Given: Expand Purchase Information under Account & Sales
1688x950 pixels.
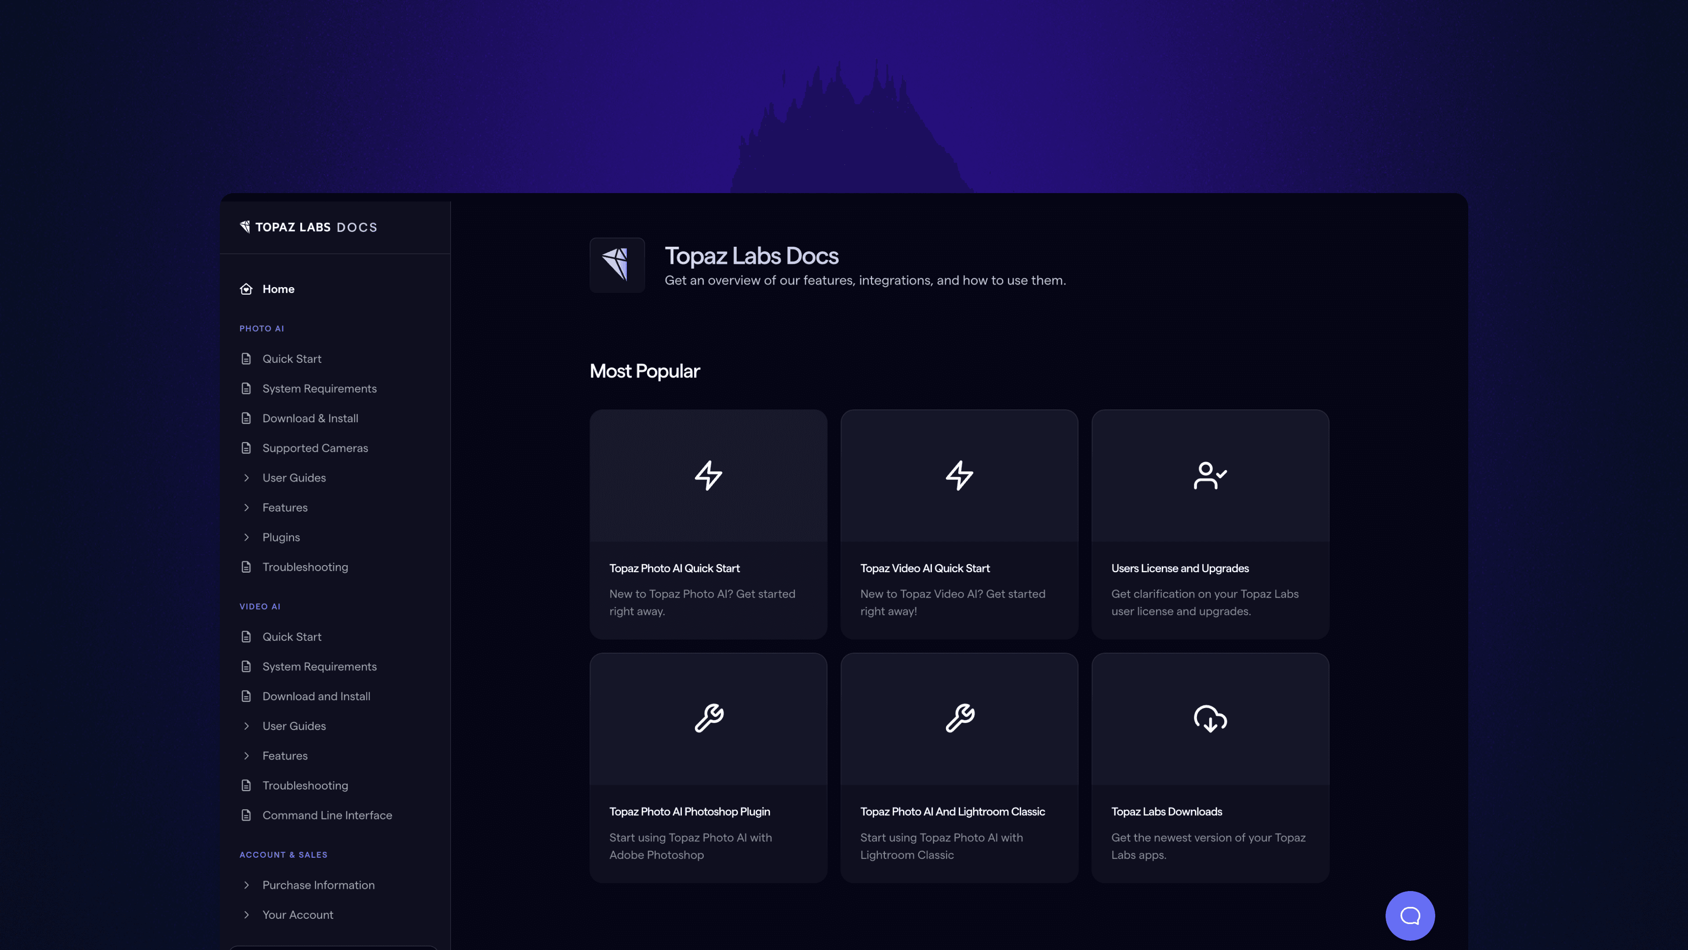Looking at the screenshot, I should tap(318, 884).
